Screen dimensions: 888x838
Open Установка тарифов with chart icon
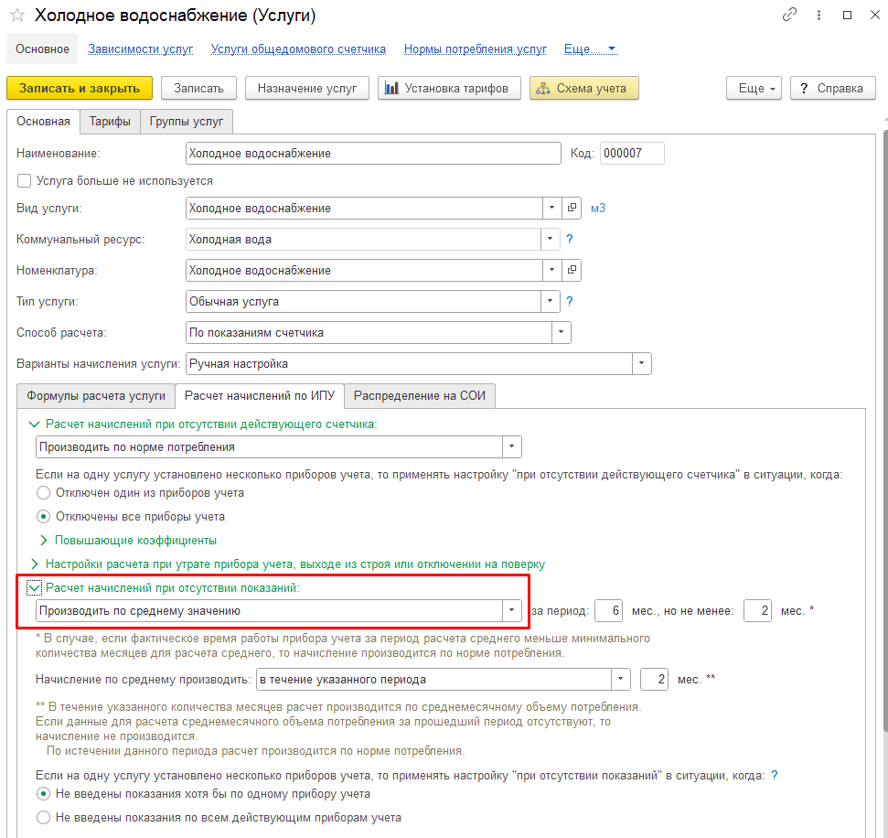(449, 89)
